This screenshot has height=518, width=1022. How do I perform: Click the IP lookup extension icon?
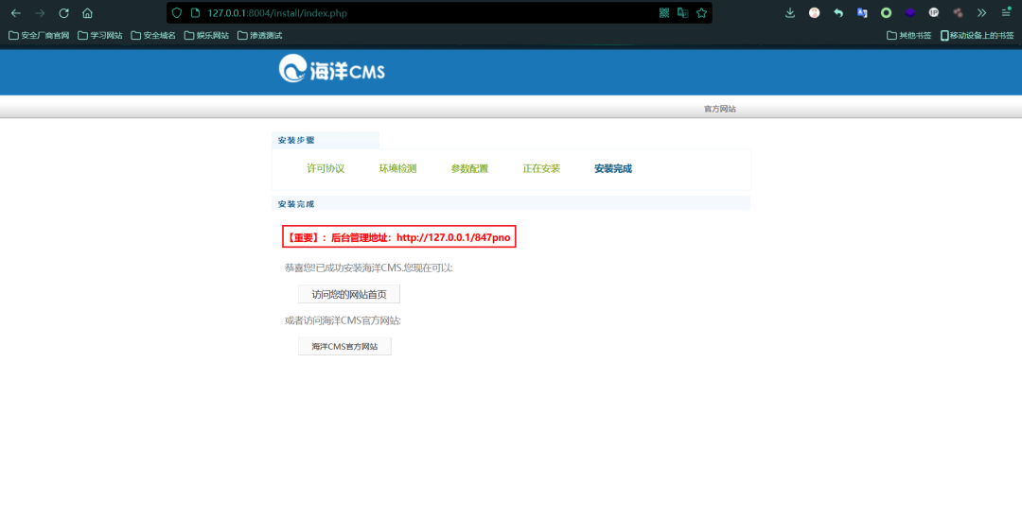pos(934,12)
